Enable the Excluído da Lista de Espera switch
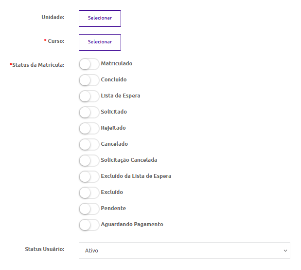 coord(89,176)
